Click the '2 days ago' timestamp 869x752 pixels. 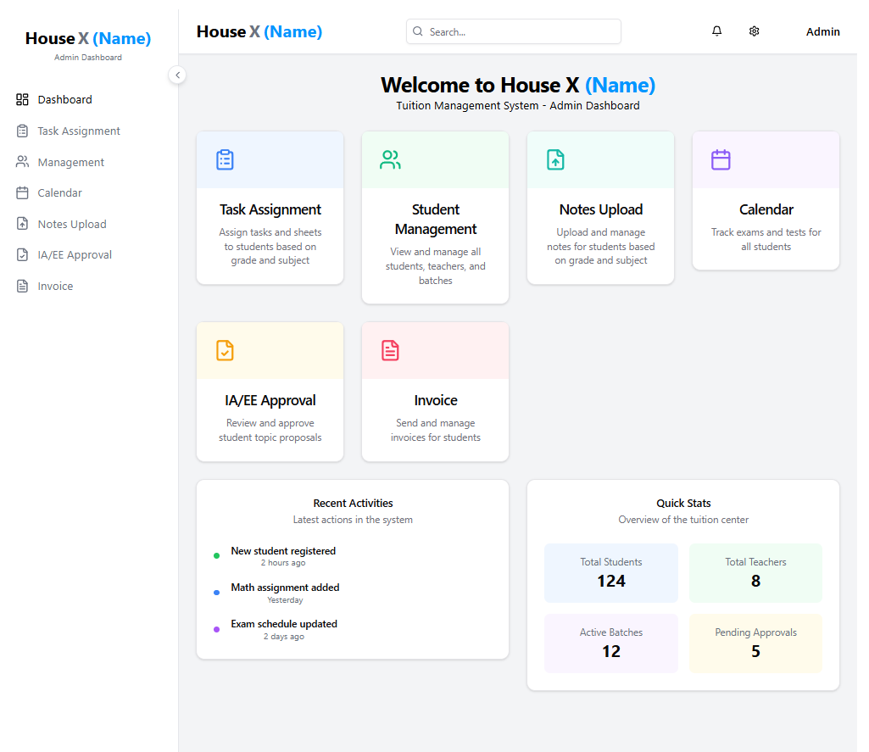click(284, 637)
